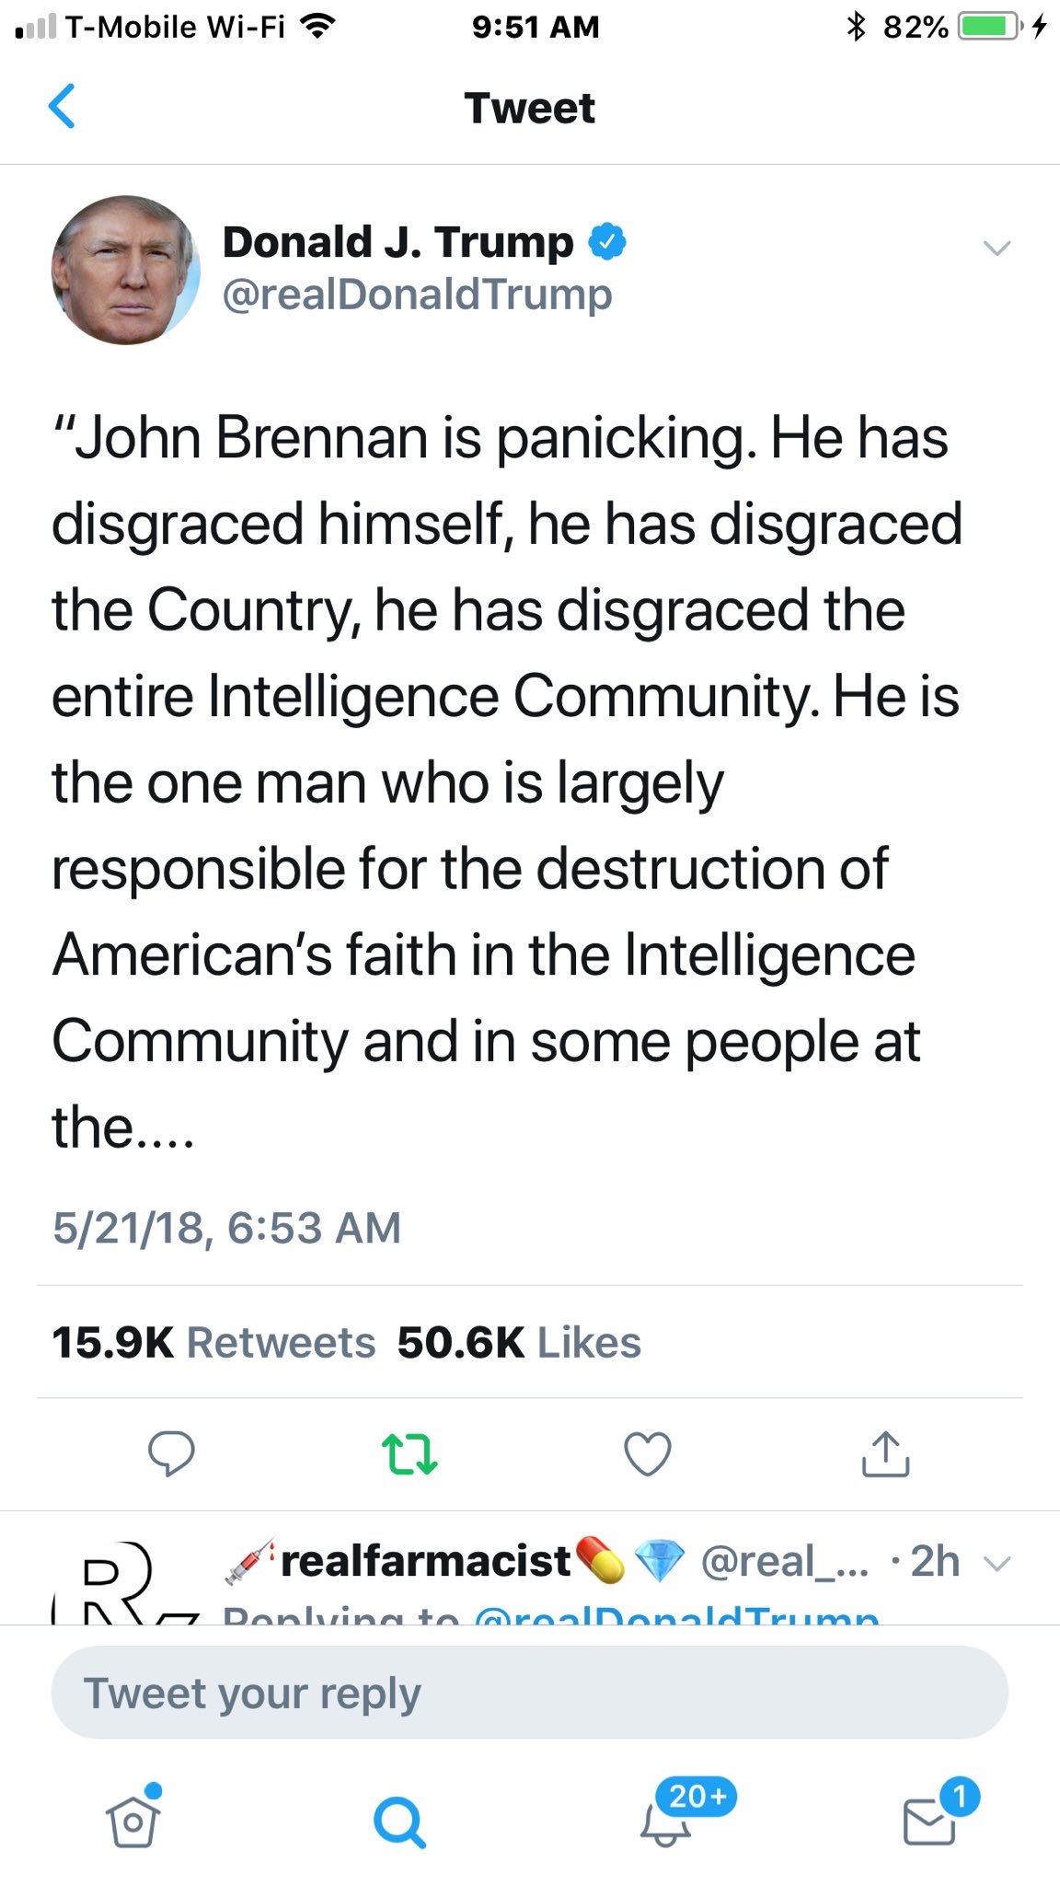This screenshot has height=1885, width=1060.
Task: Open notifications bell with 20+ badge
Action: tap(666, 1821)
